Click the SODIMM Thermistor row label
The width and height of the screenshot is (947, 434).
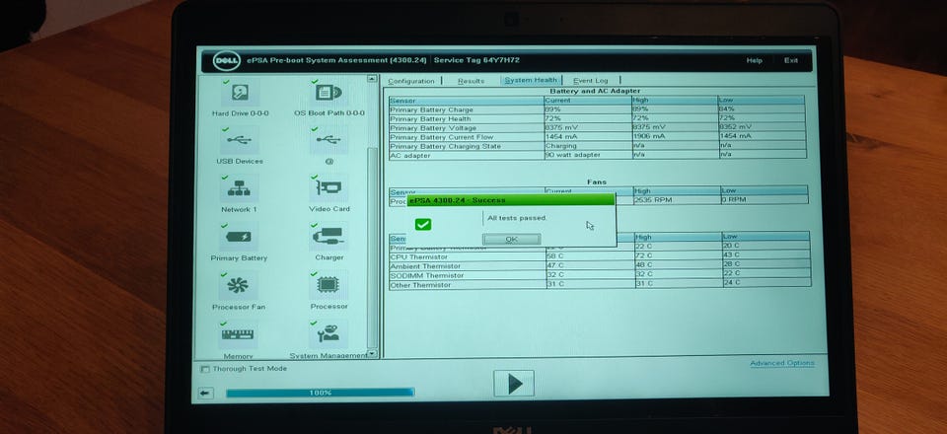[x=426, y=275]
